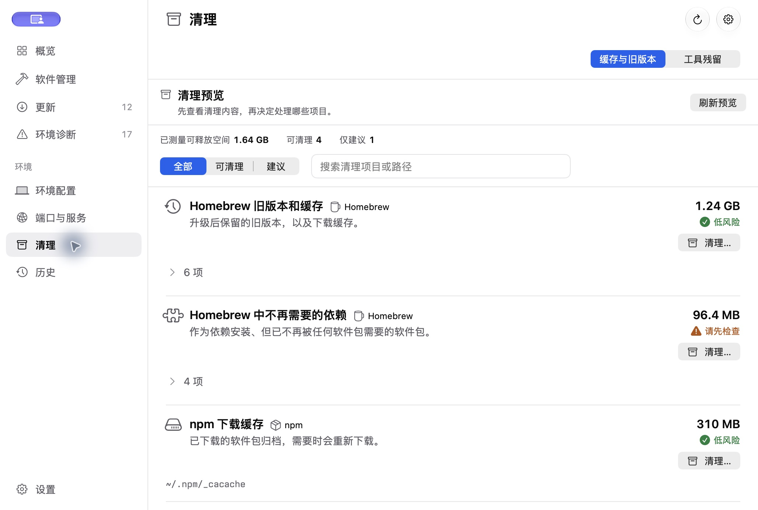The height and width of the screenshot is (510, 758).
Task: Click the npm package box tag icon
Action: 275,425
